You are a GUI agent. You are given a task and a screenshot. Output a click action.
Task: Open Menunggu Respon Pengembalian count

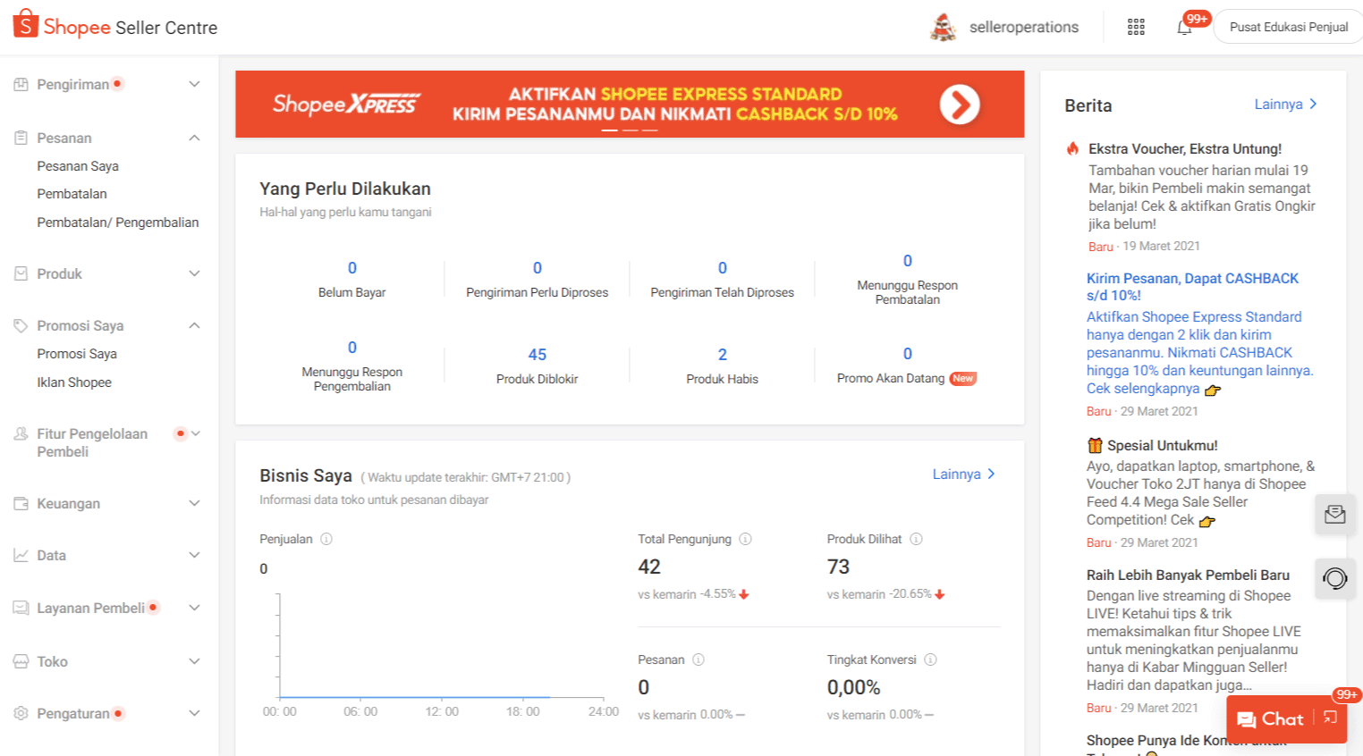(x=352, y=348)
